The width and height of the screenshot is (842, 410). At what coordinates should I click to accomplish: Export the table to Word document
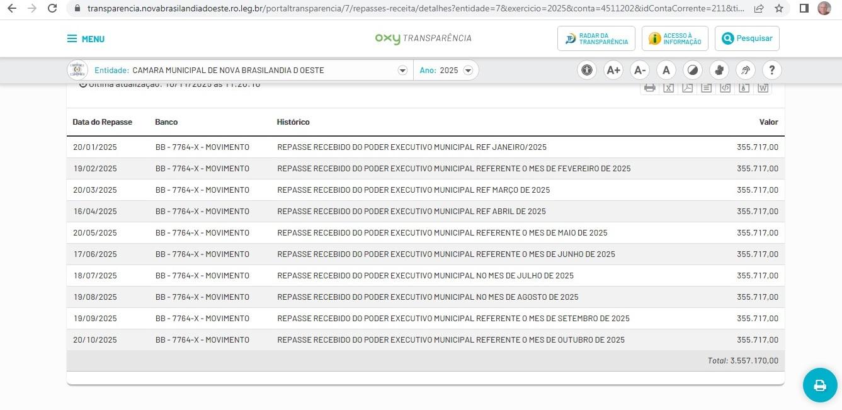(x=763, y=88)
